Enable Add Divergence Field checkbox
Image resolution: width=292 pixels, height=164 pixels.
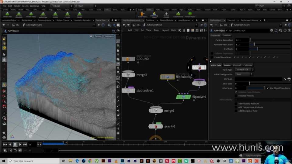coord(236,111)
